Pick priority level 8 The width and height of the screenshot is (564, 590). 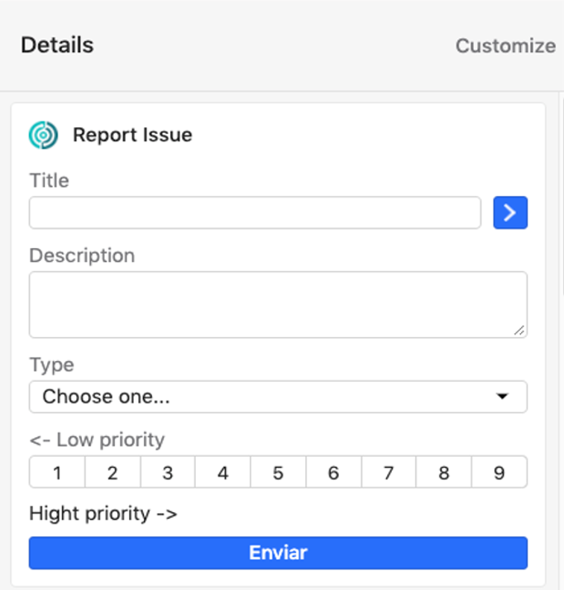click(444, 473)
